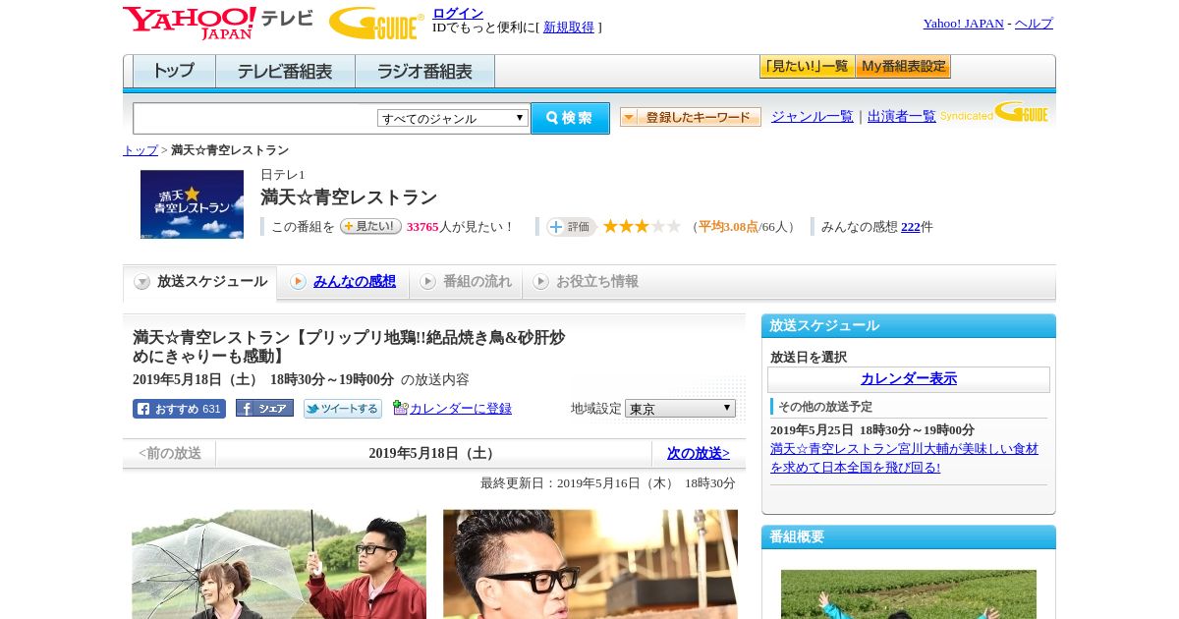Open the 登録したキーワード dropdown button
Viewport: 1179px width, 619px height.
pyautogui.click(x=691, y=117)
